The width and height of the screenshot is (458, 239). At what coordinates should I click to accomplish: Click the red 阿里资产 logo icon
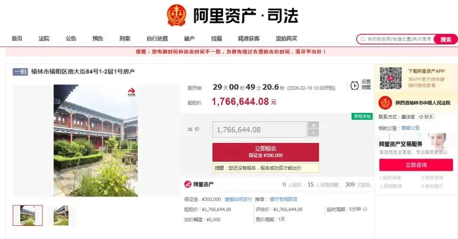click(x=187, y=184)
